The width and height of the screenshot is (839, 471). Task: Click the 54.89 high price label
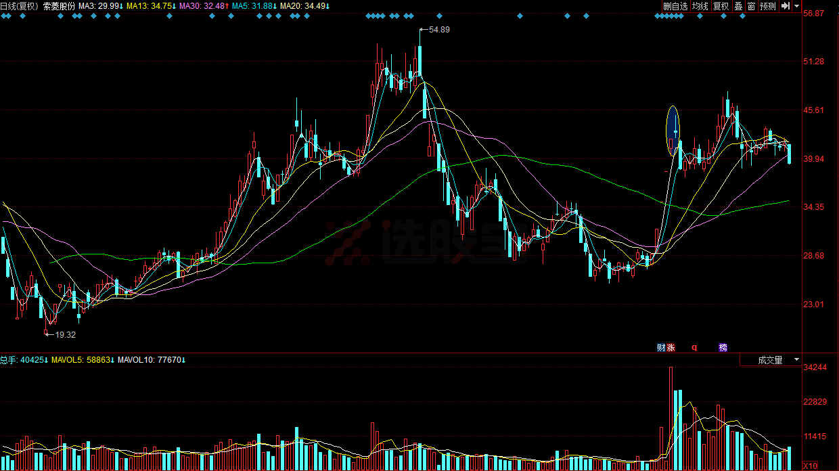click(439, 30)
